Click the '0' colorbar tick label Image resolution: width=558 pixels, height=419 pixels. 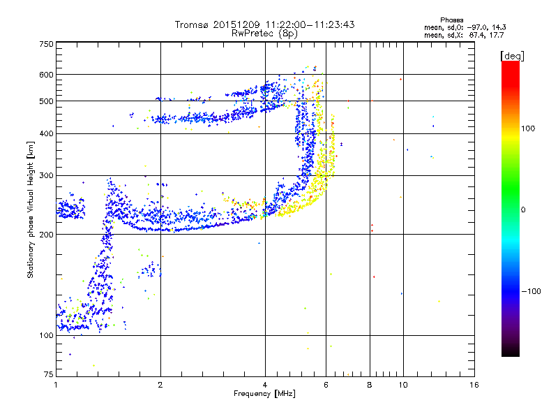(x=523, y=209)
